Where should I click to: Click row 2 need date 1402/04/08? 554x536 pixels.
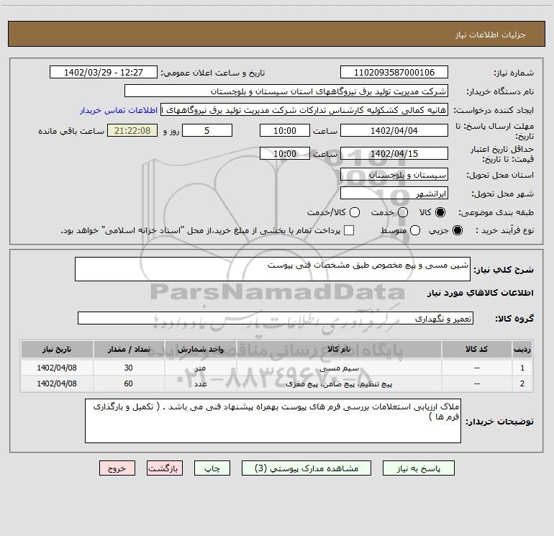(57, 383)
